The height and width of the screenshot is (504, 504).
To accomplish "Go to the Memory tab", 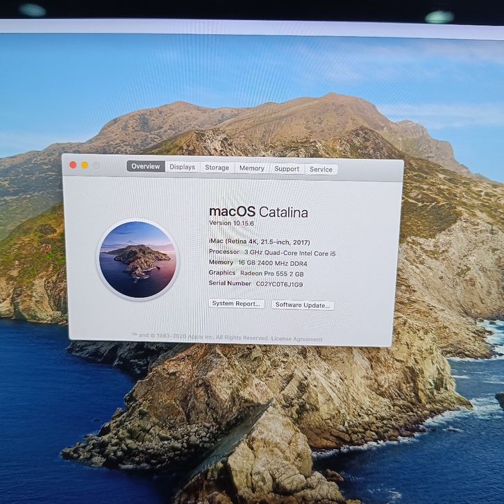I will point(251,168).
